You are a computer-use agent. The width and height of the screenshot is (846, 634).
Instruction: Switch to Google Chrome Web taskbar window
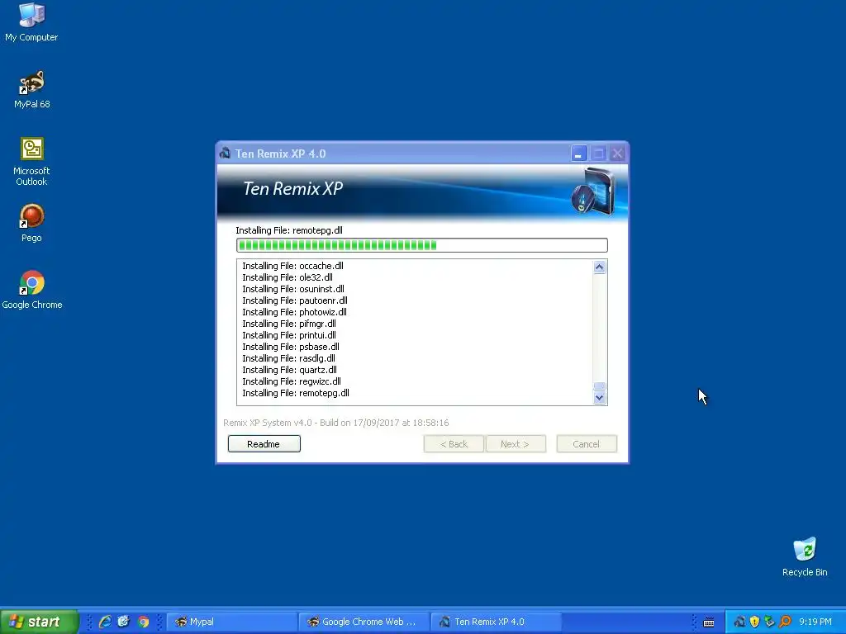point(364,622)
